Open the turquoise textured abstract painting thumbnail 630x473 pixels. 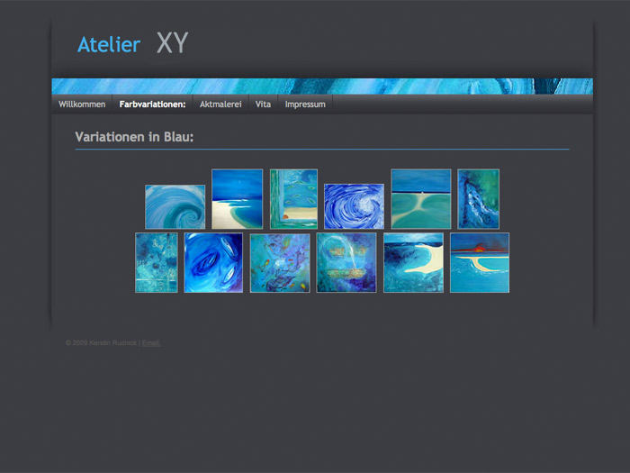coord(157,262)
